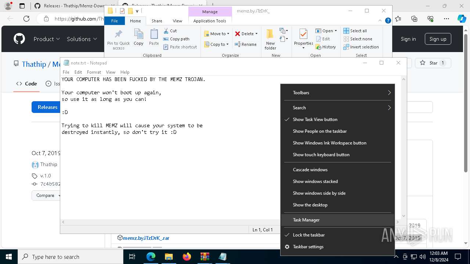
Task: Open the Open dropdown in ribbon
Action: [326, 31]
